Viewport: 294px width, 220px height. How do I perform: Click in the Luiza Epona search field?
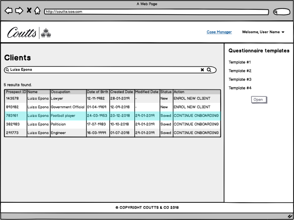click(106, 70)
